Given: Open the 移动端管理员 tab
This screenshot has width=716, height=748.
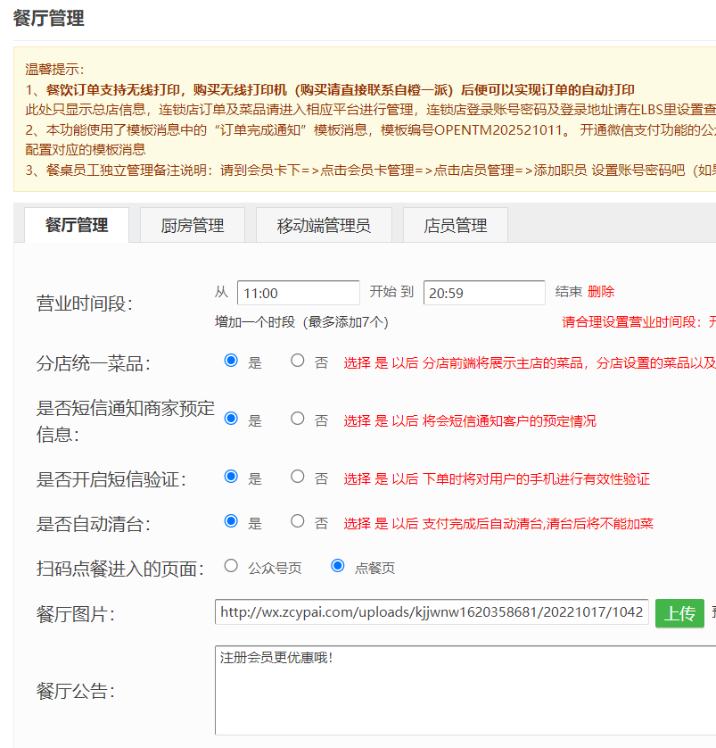Looking at the screenshot, I should point(324,226).
